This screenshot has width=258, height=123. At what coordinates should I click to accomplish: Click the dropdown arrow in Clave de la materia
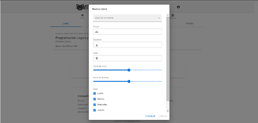159,18
